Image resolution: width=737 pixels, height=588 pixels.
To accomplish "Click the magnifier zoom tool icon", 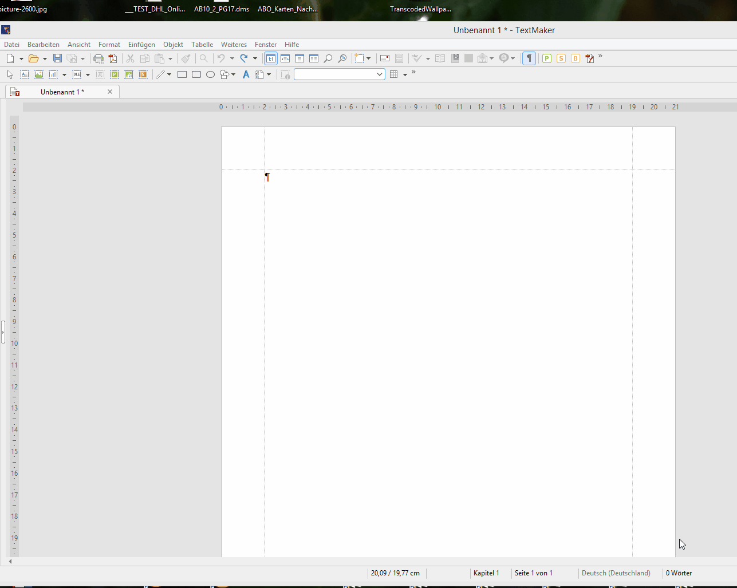I will (x=328, y=58).
